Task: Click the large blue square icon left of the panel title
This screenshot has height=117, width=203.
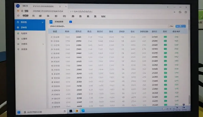Action: [51, 22]
